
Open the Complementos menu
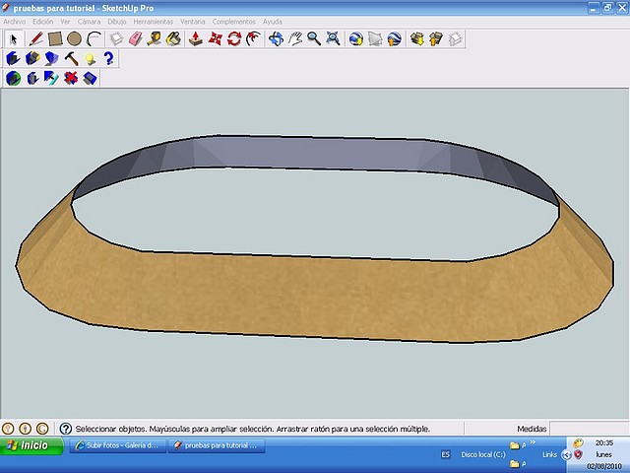(234, 22)
